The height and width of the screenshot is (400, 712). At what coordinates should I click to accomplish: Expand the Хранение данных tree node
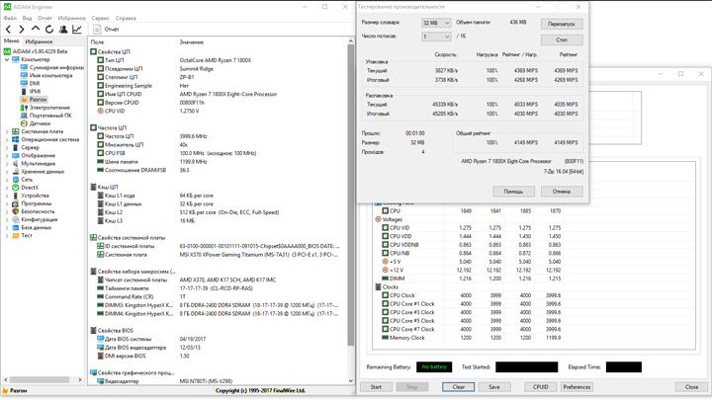pos(7,172)
